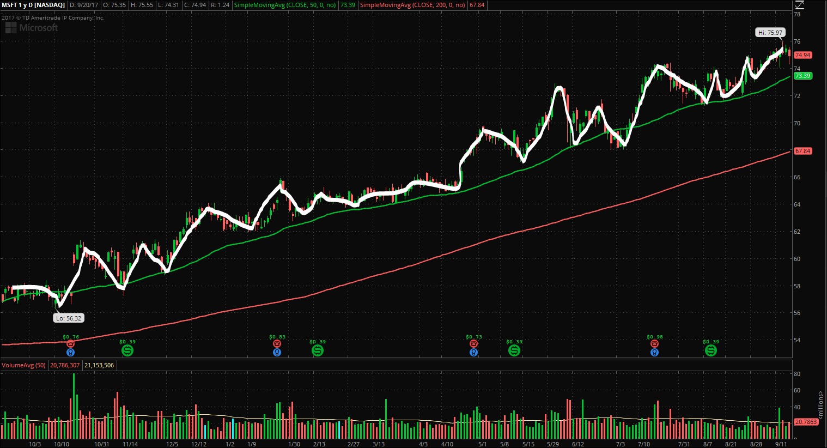Screen dimensions: 827x448
Task: Open the SimpleMovingAvg (CLOSE, 50, 0, no) study label
Action: 285,5
